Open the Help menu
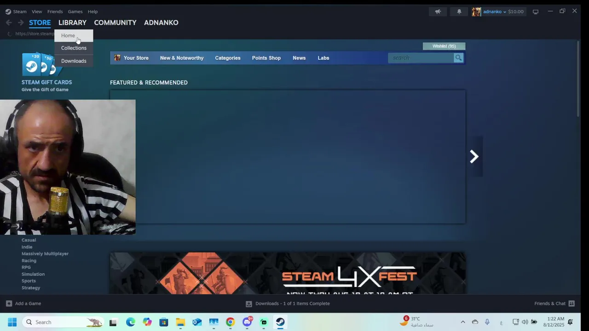 coord(92,11)
